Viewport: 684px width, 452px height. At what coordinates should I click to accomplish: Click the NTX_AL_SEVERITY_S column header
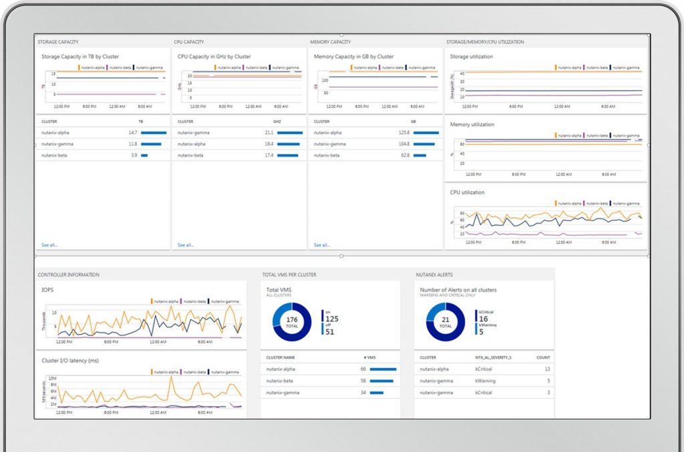tap(493, 357)
